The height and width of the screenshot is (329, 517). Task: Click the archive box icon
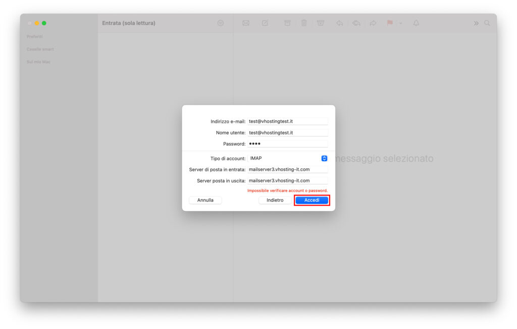coord(287,23)
